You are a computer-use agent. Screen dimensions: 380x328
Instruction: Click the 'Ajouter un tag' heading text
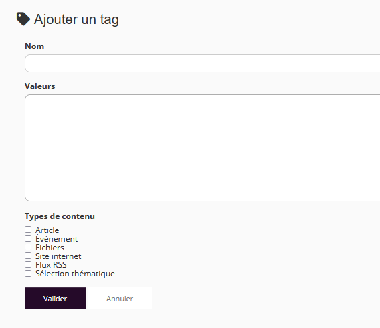(76, 19)
